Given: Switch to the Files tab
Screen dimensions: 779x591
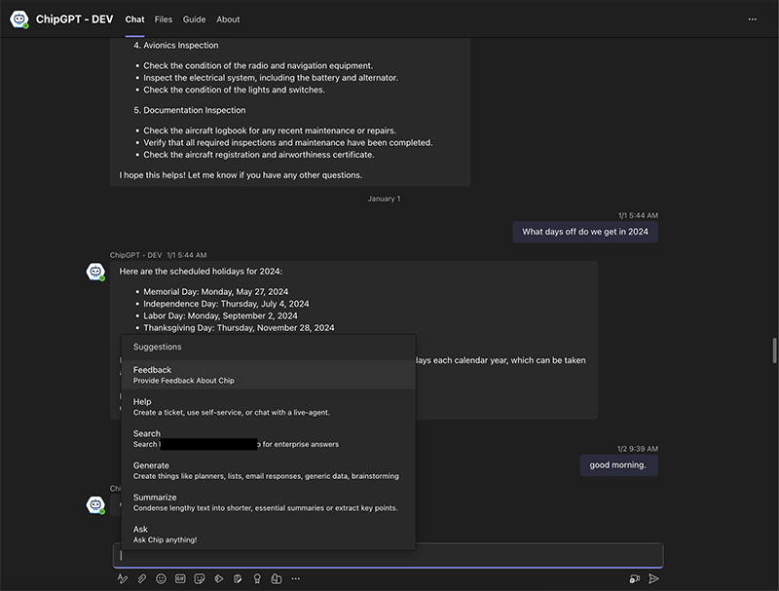Looking at the screenshot, I should [164, 19].
